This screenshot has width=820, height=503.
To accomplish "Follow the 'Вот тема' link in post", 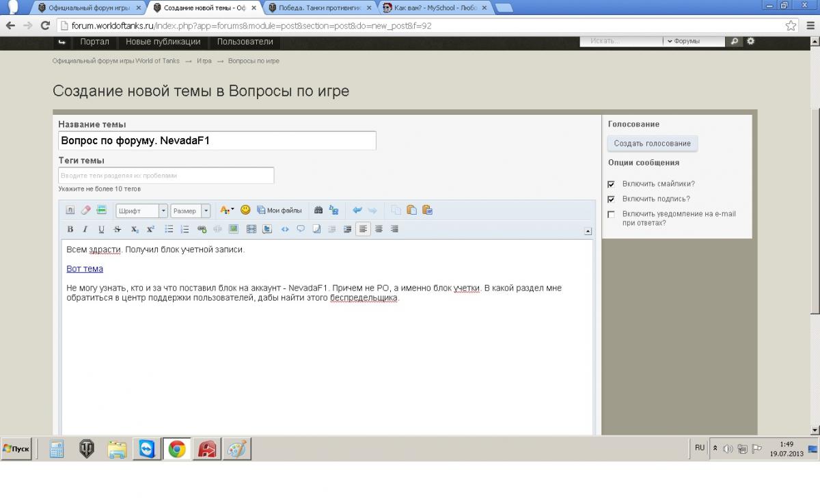I will click(85, 269).
